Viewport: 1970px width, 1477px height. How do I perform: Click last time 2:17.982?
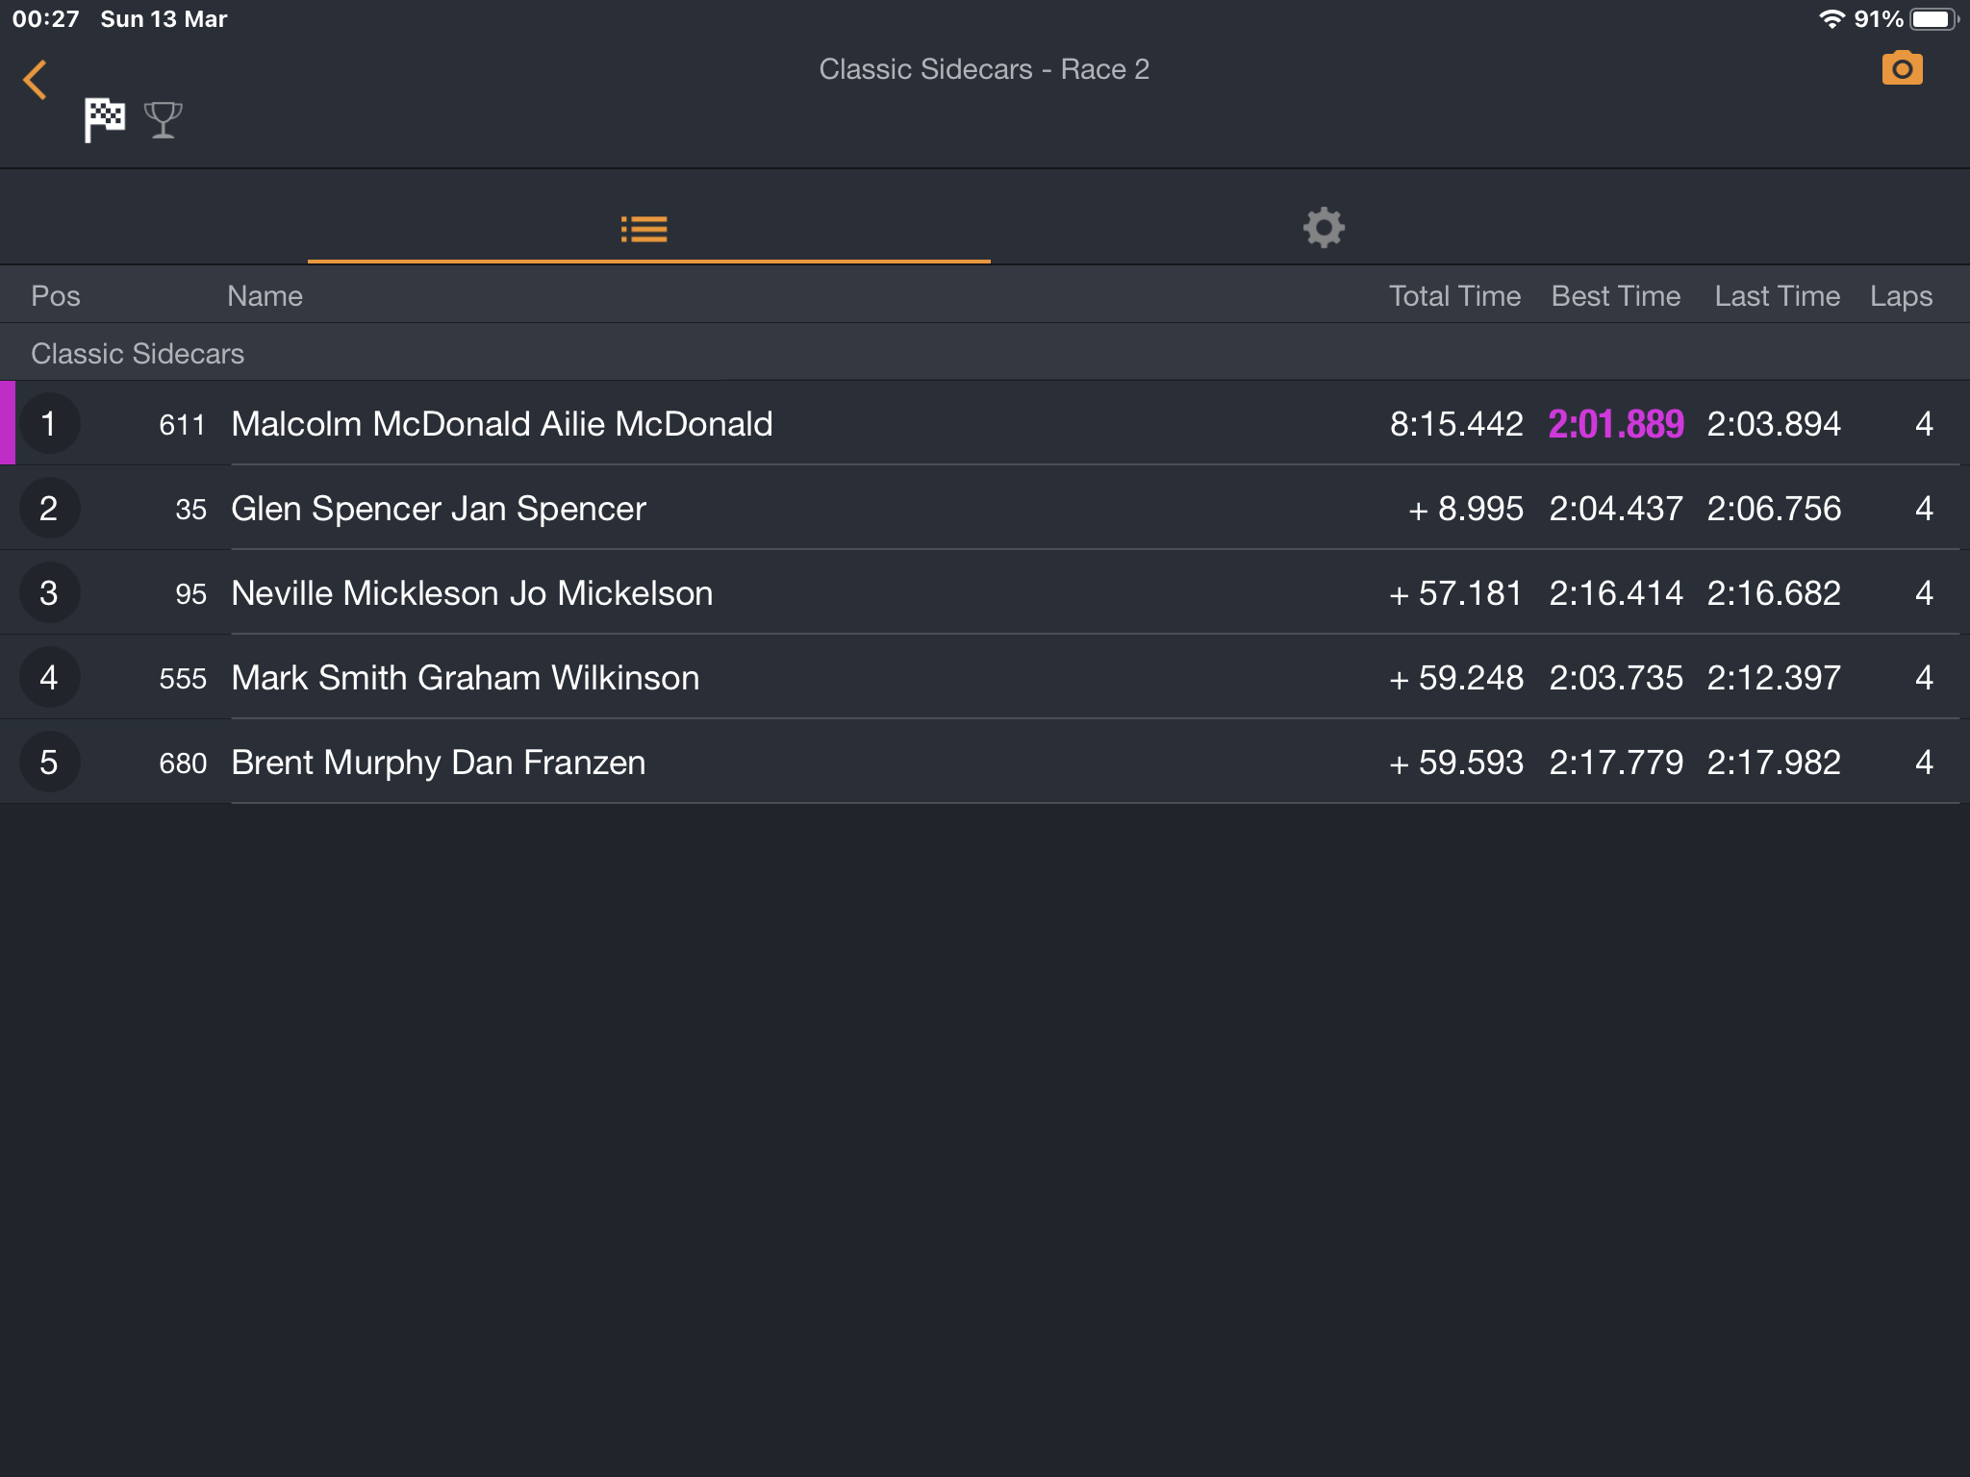click(x=1774, y=763)
